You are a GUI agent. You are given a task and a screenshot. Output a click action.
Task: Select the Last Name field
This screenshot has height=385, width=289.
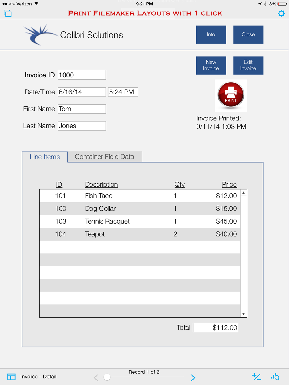[x=82, y=126]
